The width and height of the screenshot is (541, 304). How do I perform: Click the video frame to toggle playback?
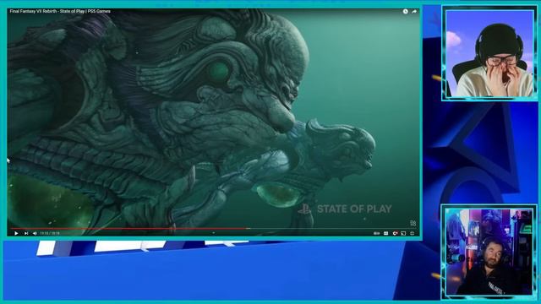[213, 121]
